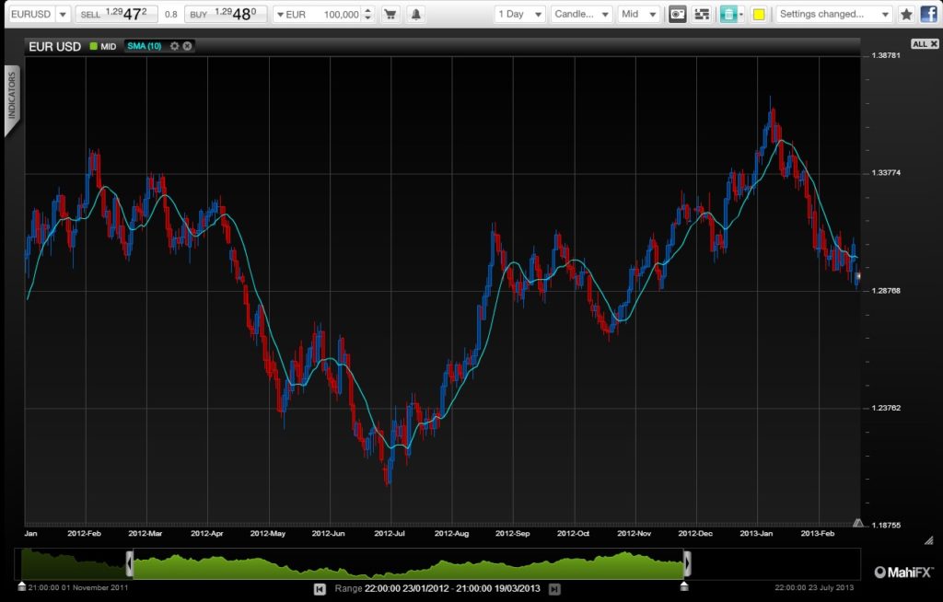
Task: Pick the yellow color swatch
Action: pos(758,15)
